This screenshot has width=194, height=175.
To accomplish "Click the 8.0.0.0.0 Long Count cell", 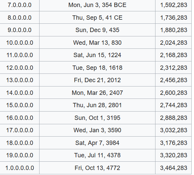I will [19, 17].
